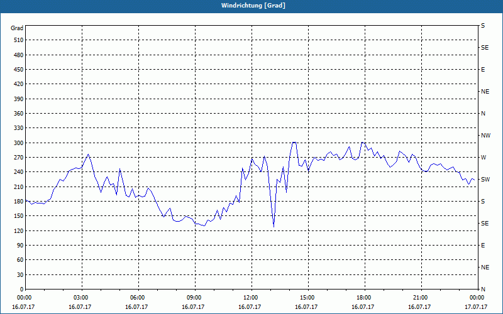Select the 180 tick on the left axis

17,202
